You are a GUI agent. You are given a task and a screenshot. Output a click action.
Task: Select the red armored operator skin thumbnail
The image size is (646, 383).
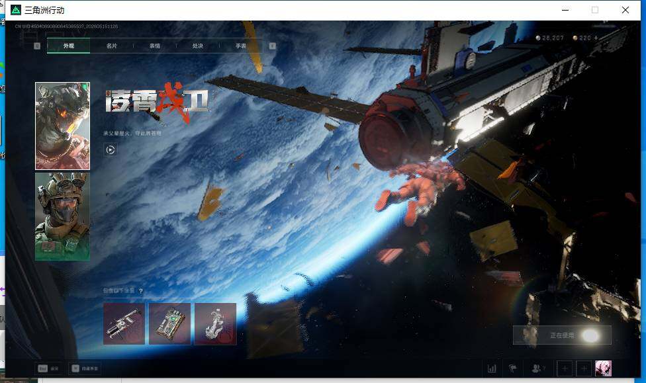click(62, 126)
